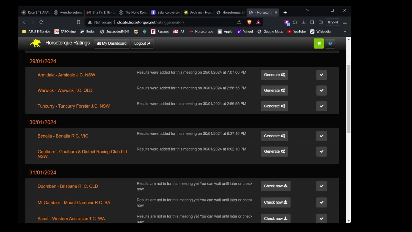
Task: Click the VPN button
Action: pos(333,22)
